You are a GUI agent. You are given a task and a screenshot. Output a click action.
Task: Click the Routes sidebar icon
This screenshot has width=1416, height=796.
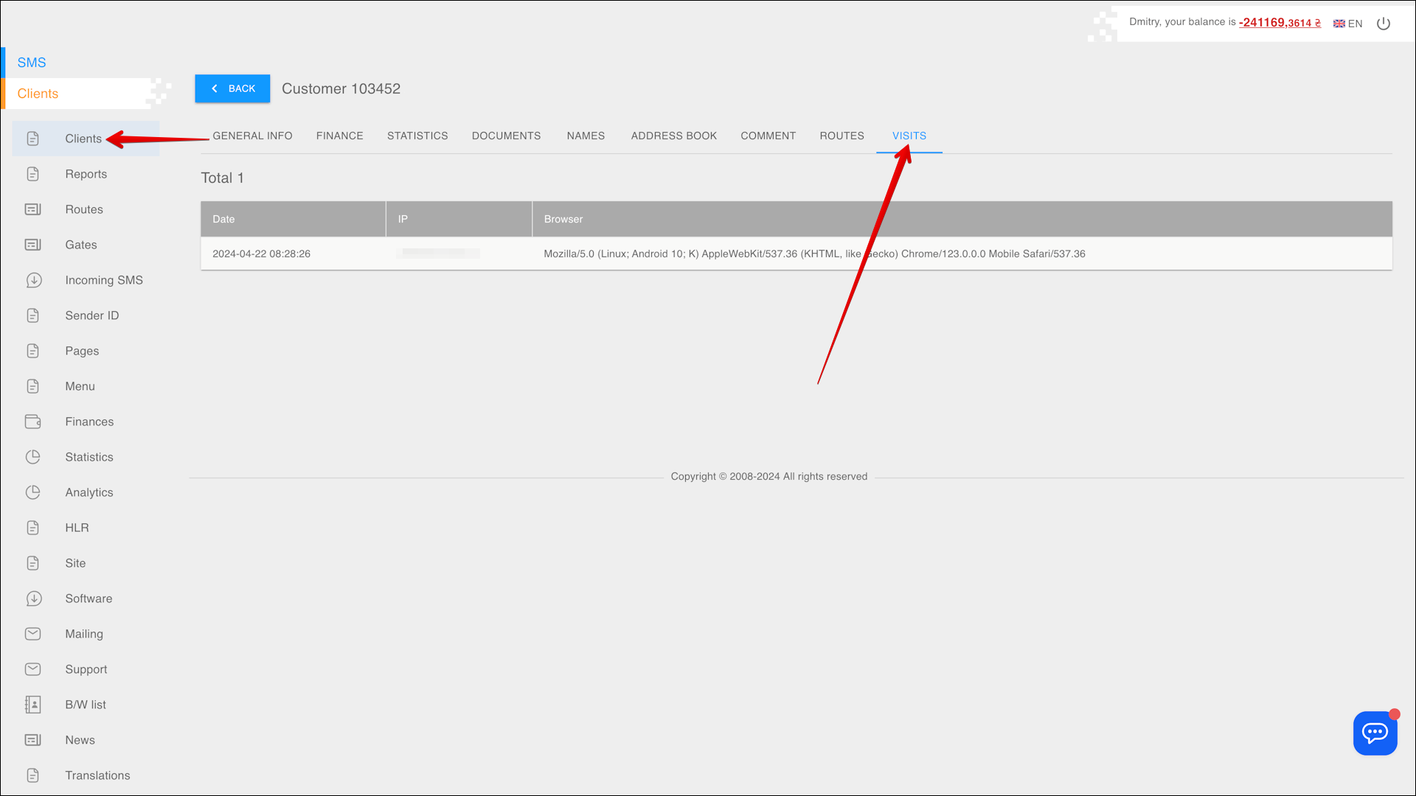33,209
